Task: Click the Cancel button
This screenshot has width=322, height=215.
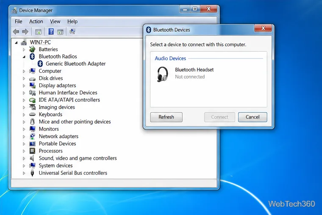Action: (253, 117)
